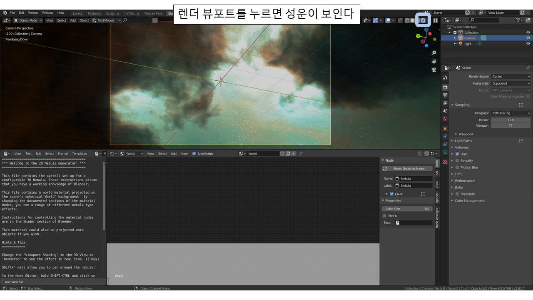This screenshot has width=533, height=300.
Task: Enable the Freestyle checkbox
Action: tap(457, 194)
